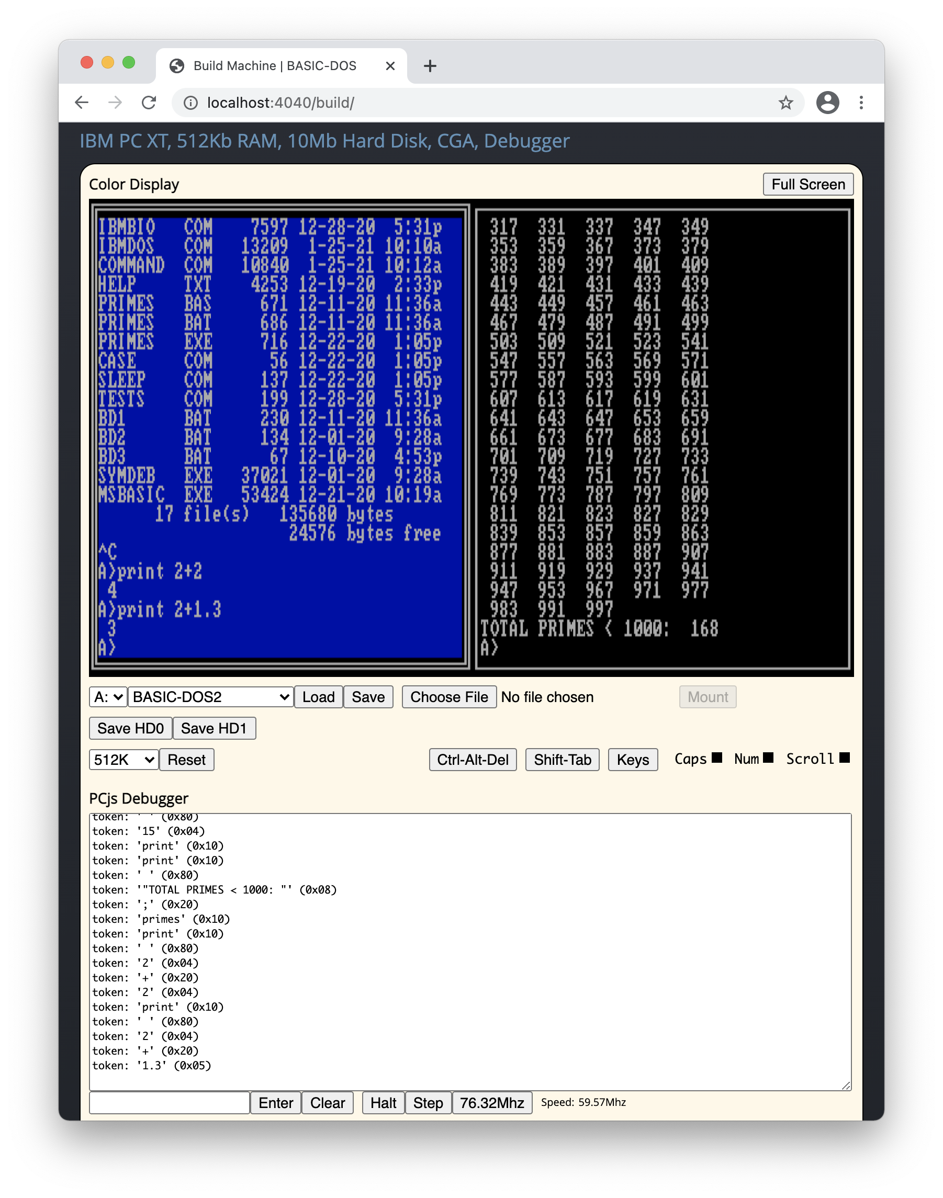The width and height of the screenshot is (943, 1198).
Task: Close the Build Machine tab
Action: pos(390,66)
